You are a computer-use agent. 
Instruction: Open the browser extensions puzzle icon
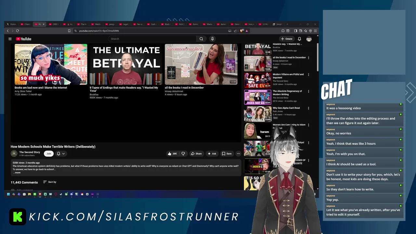(x=283, y=31)
